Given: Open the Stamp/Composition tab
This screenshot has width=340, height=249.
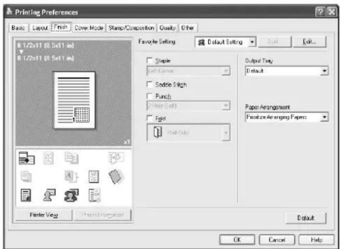Looking at the screenshot, I should pos(131,28).
